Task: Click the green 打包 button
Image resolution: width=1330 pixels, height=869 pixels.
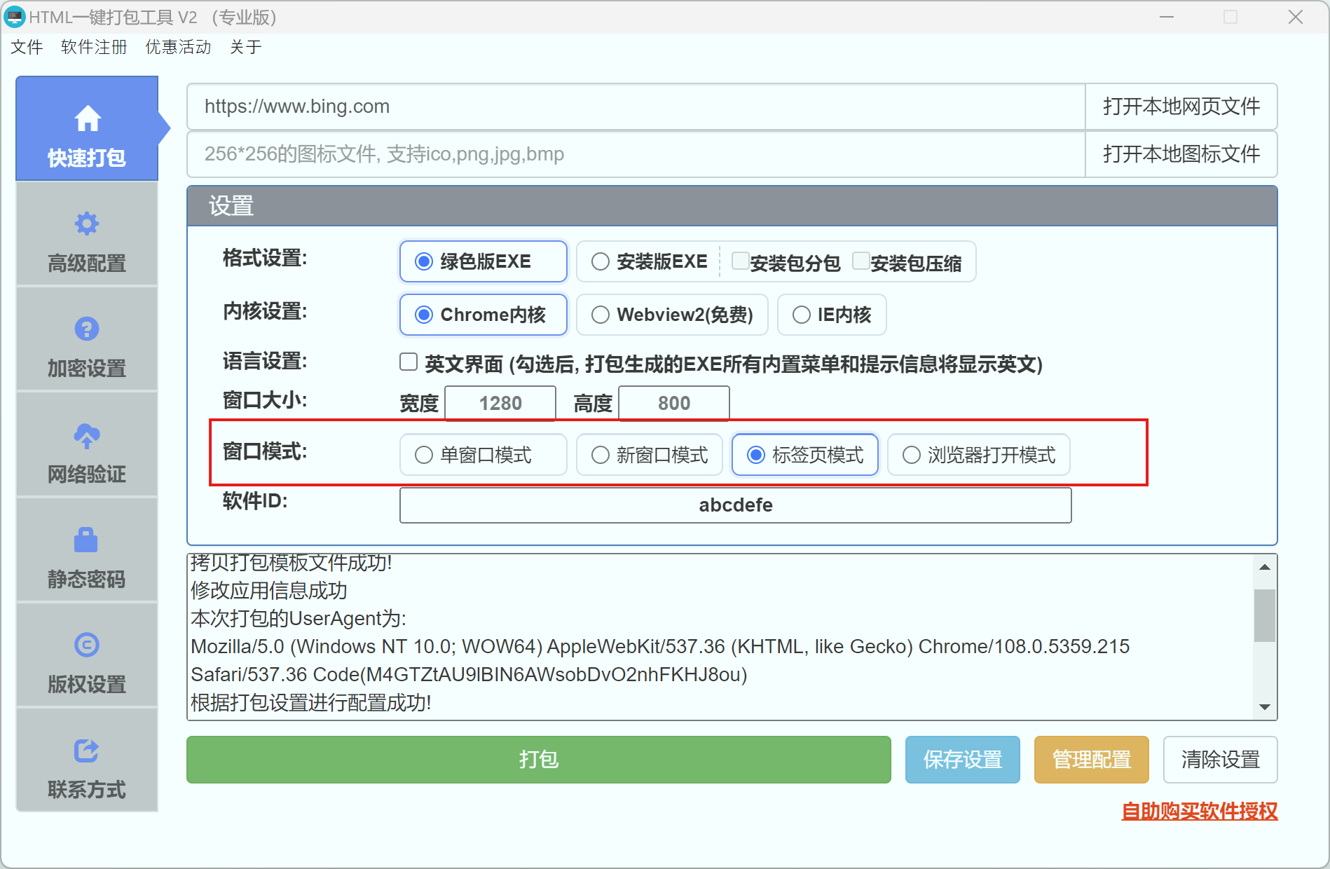Action: [x=537, y=759]
